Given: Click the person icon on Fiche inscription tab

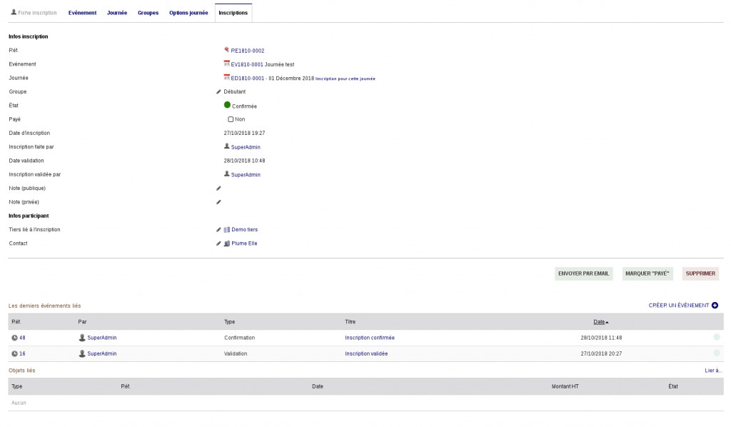Looking at the screenshot, I should tap(14, 12).
